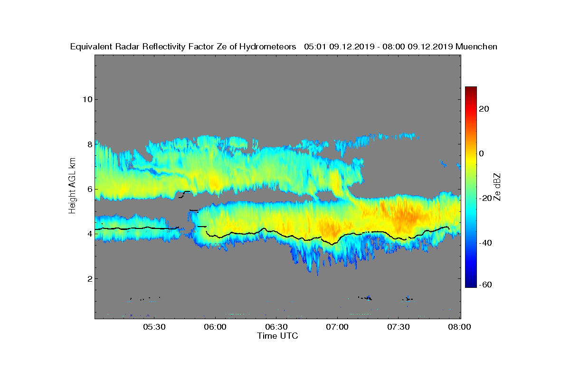
Task: Click the height tick label '8'
Action: coord(89,144)
